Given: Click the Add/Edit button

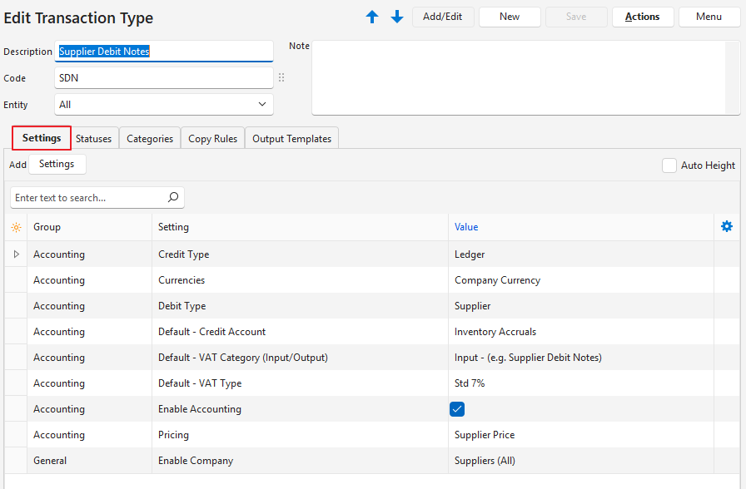Looking at the screenshot, I should tap(443, 17).
